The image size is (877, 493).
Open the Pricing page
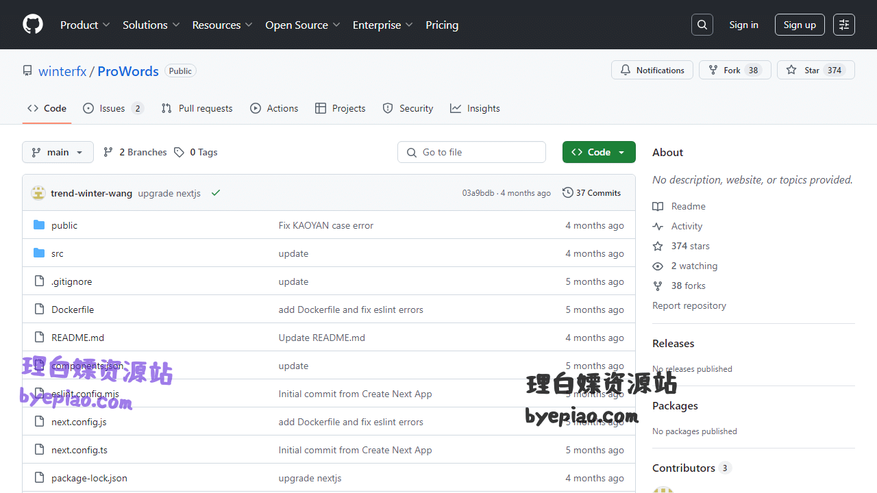[442, 25]
